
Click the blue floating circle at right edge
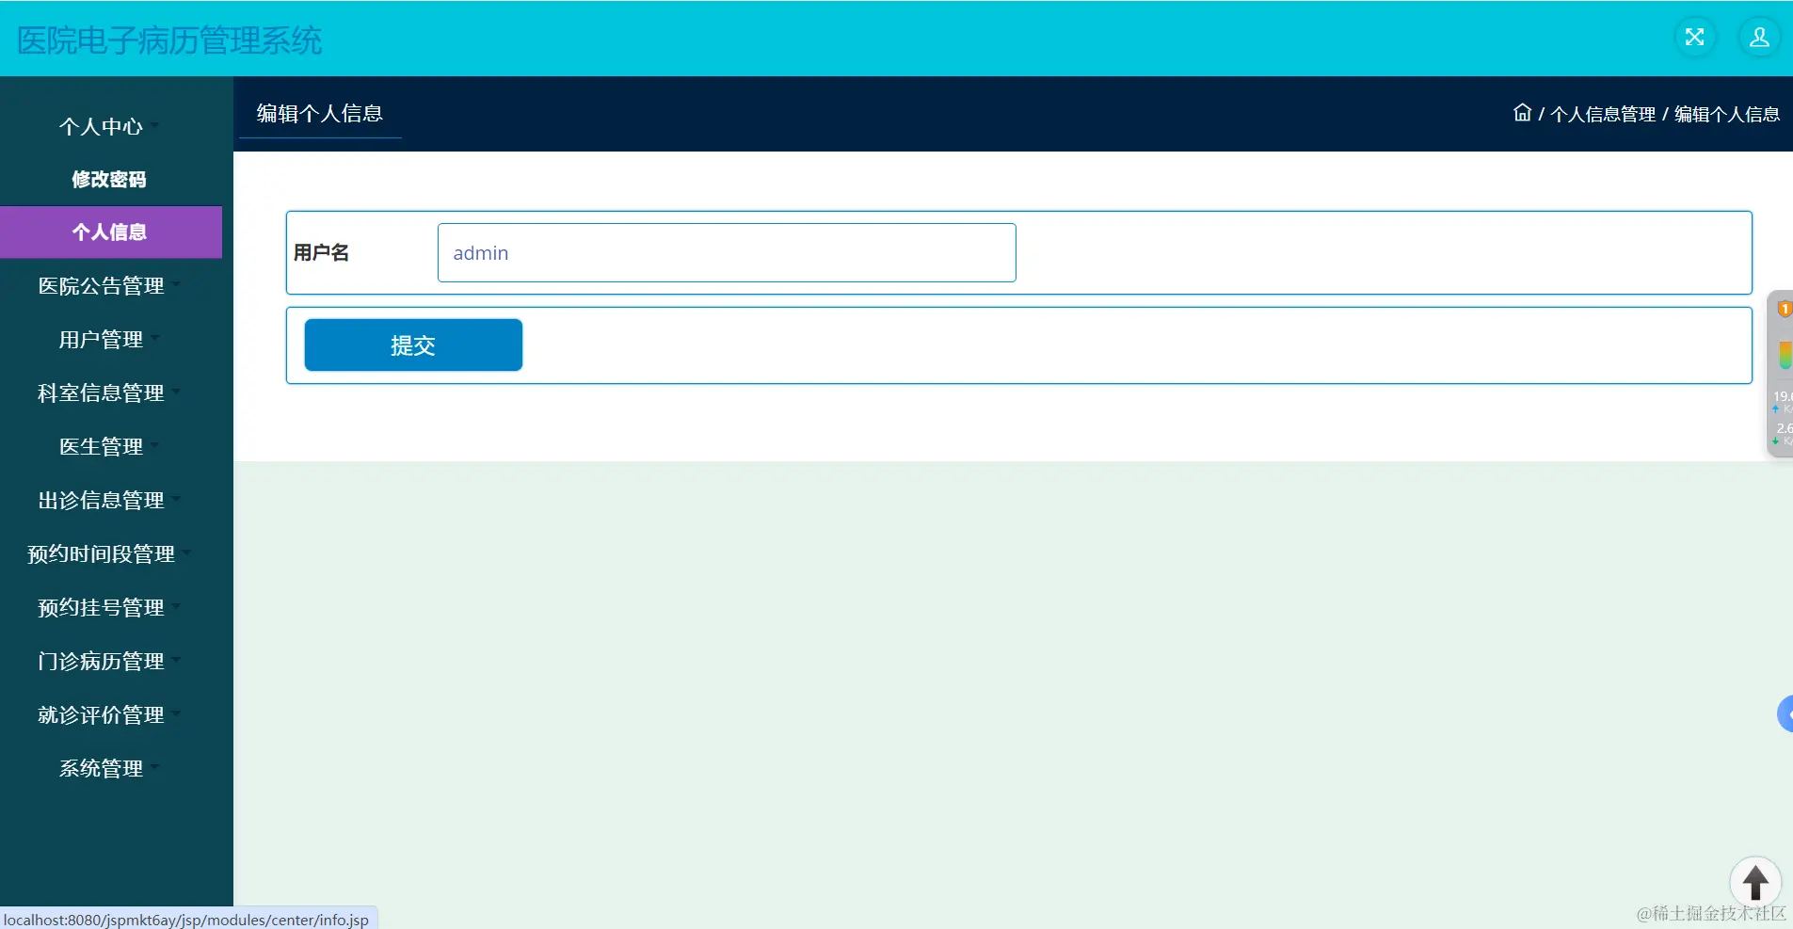point(1785,714)
